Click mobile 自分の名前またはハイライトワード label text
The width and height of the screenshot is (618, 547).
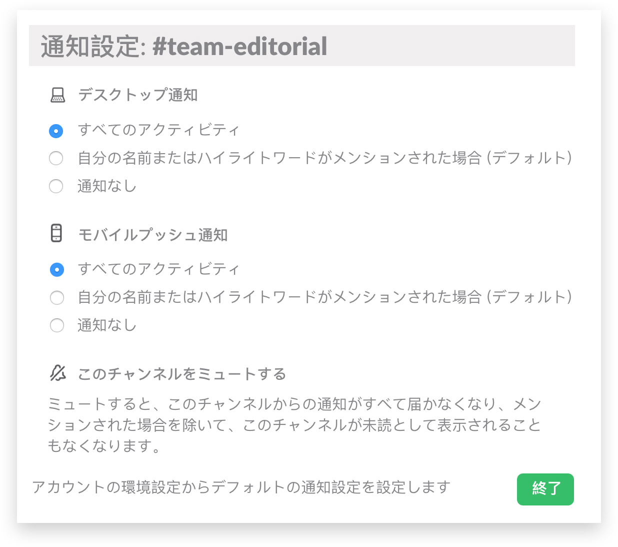click(325, 297)
